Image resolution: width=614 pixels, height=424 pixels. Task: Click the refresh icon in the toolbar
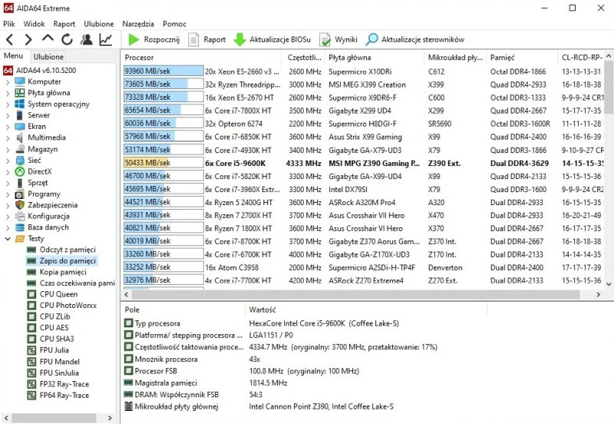coord(67,39)
